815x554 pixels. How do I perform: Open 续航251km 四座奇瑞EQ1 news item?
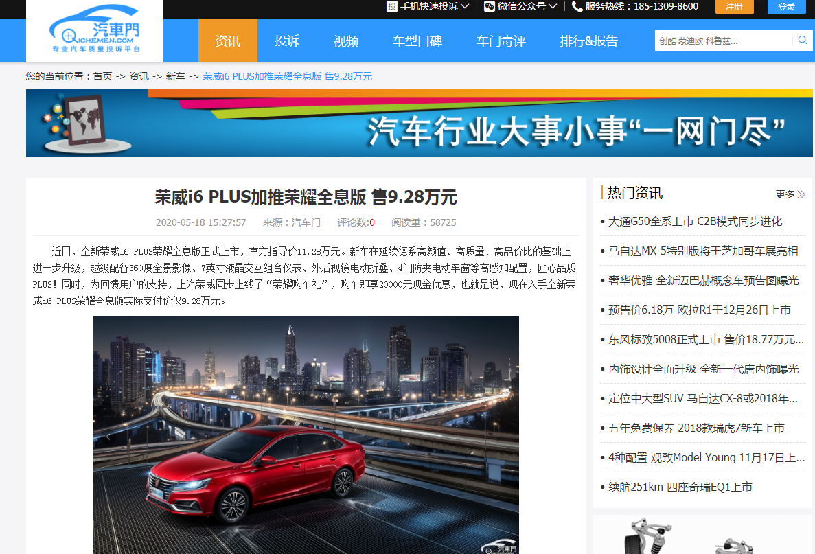(680, 487)
